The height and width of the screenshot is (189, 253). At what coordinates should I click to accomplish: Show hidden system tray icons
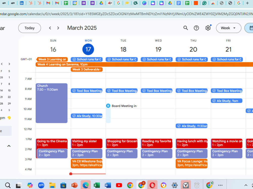[246, 185]
